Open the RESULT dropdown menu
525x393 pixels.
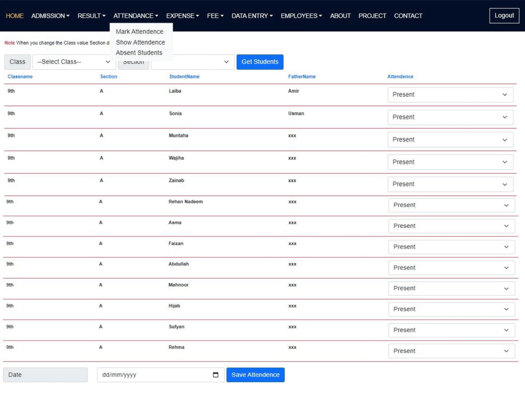(x=91, y=16)
